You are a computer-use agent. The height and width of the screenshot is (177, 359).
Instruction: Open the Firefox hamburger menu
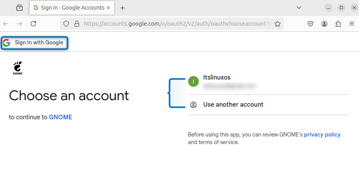(352, 24)
